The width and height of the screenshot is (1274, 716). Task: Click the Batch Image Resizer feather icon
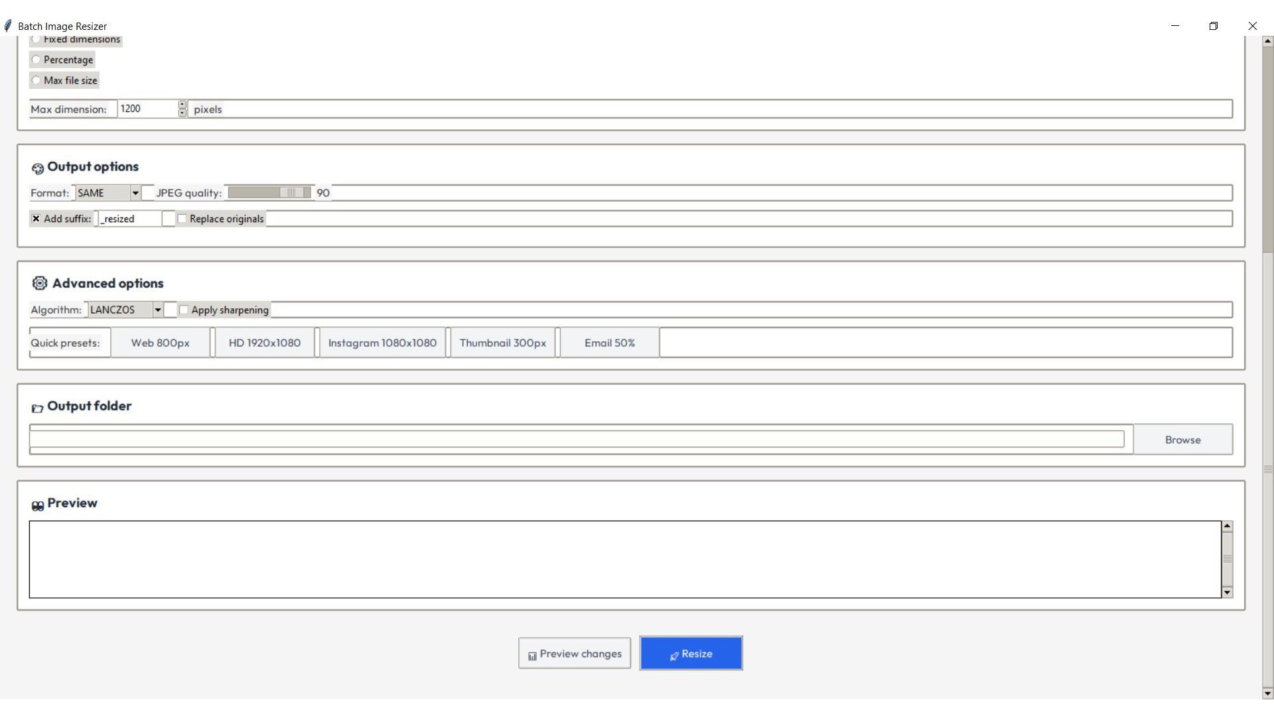click(8, 26)
